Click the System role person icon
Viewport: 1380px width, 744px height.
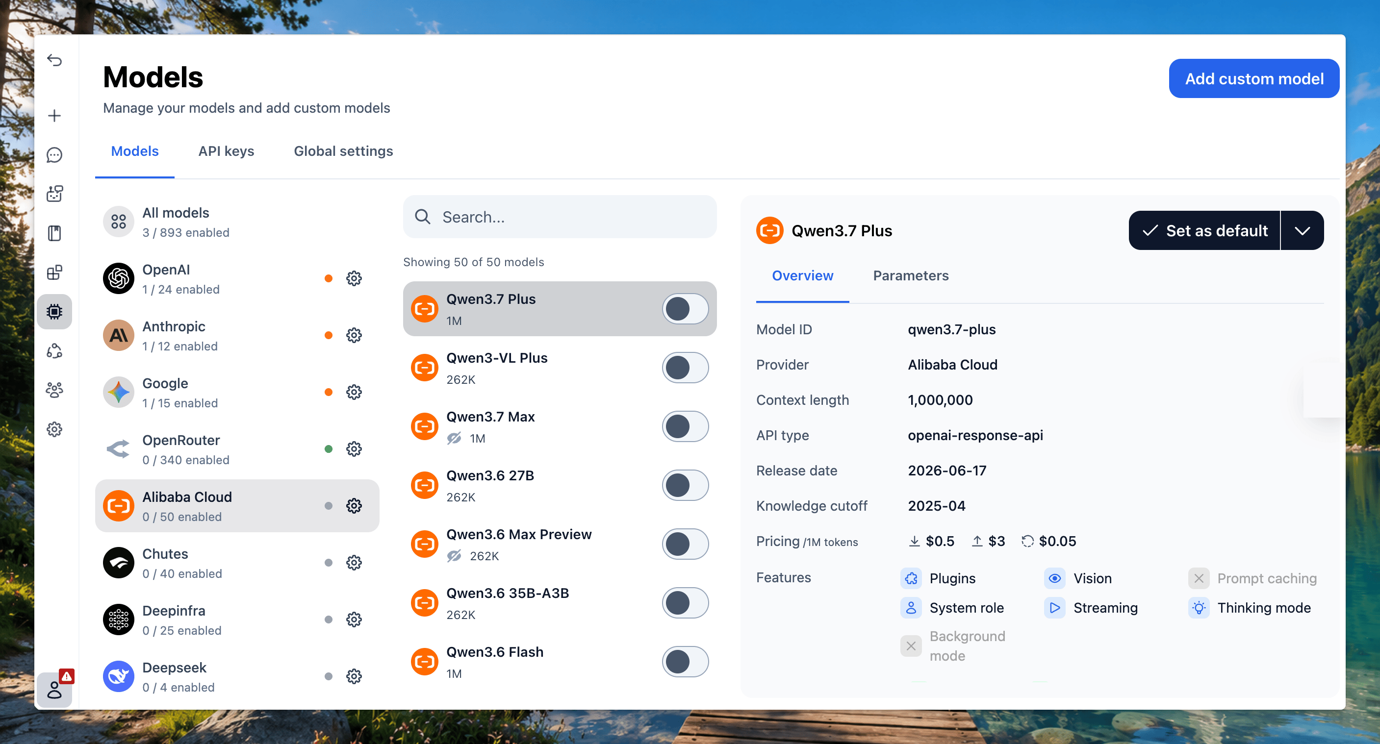(x=911, y=608)
